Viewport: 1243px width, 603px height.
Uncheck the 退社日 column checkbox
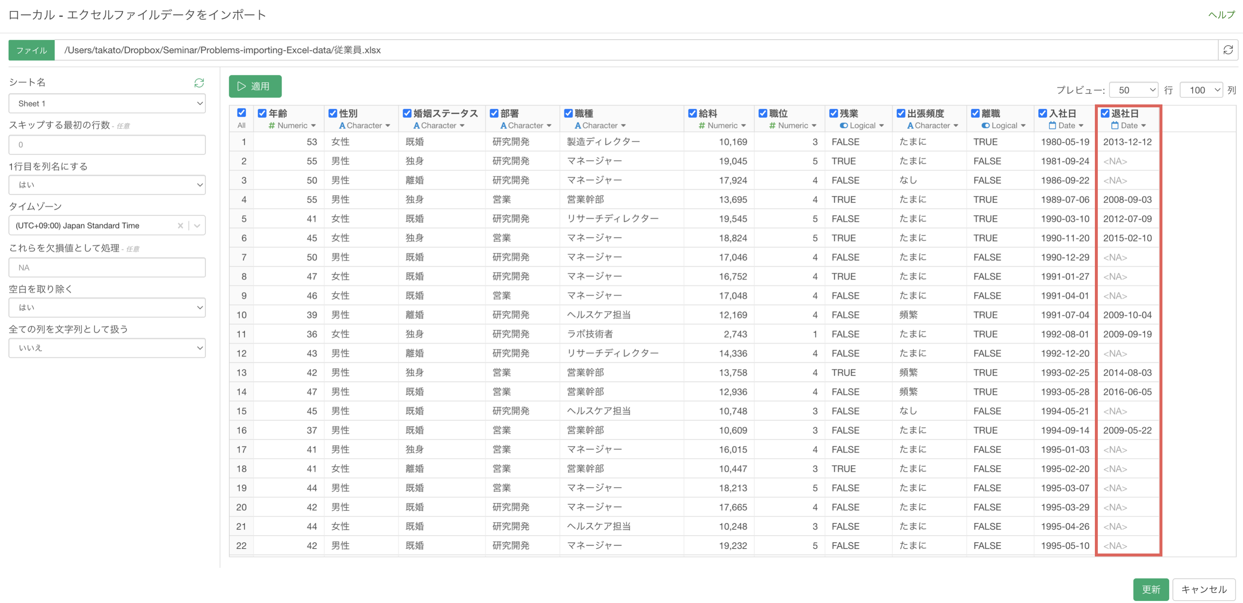[1105, 113]
